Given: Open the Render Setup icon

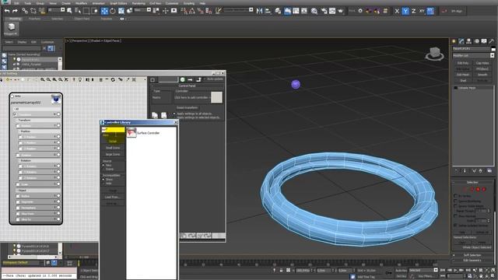Looking at the screenshot, I should [x=324, y=11].
